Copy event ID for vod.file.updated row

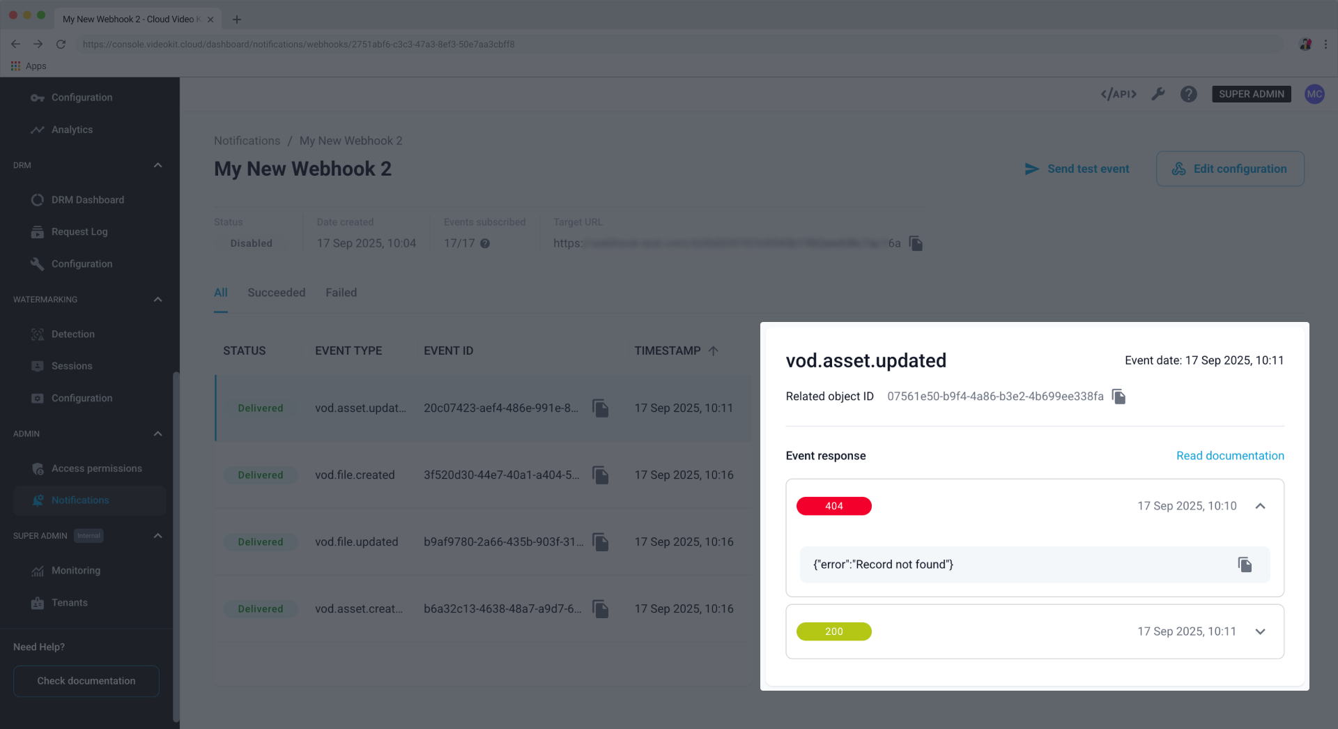[600, 542]
